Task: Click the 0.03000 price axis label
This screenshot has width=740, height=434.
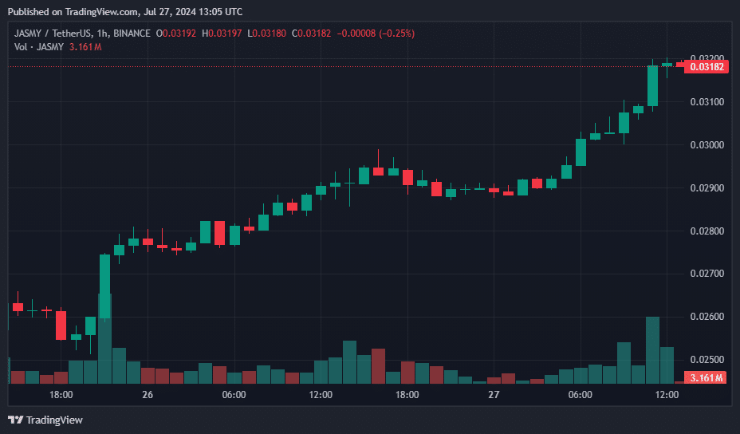Action: (x=707, y=145)
